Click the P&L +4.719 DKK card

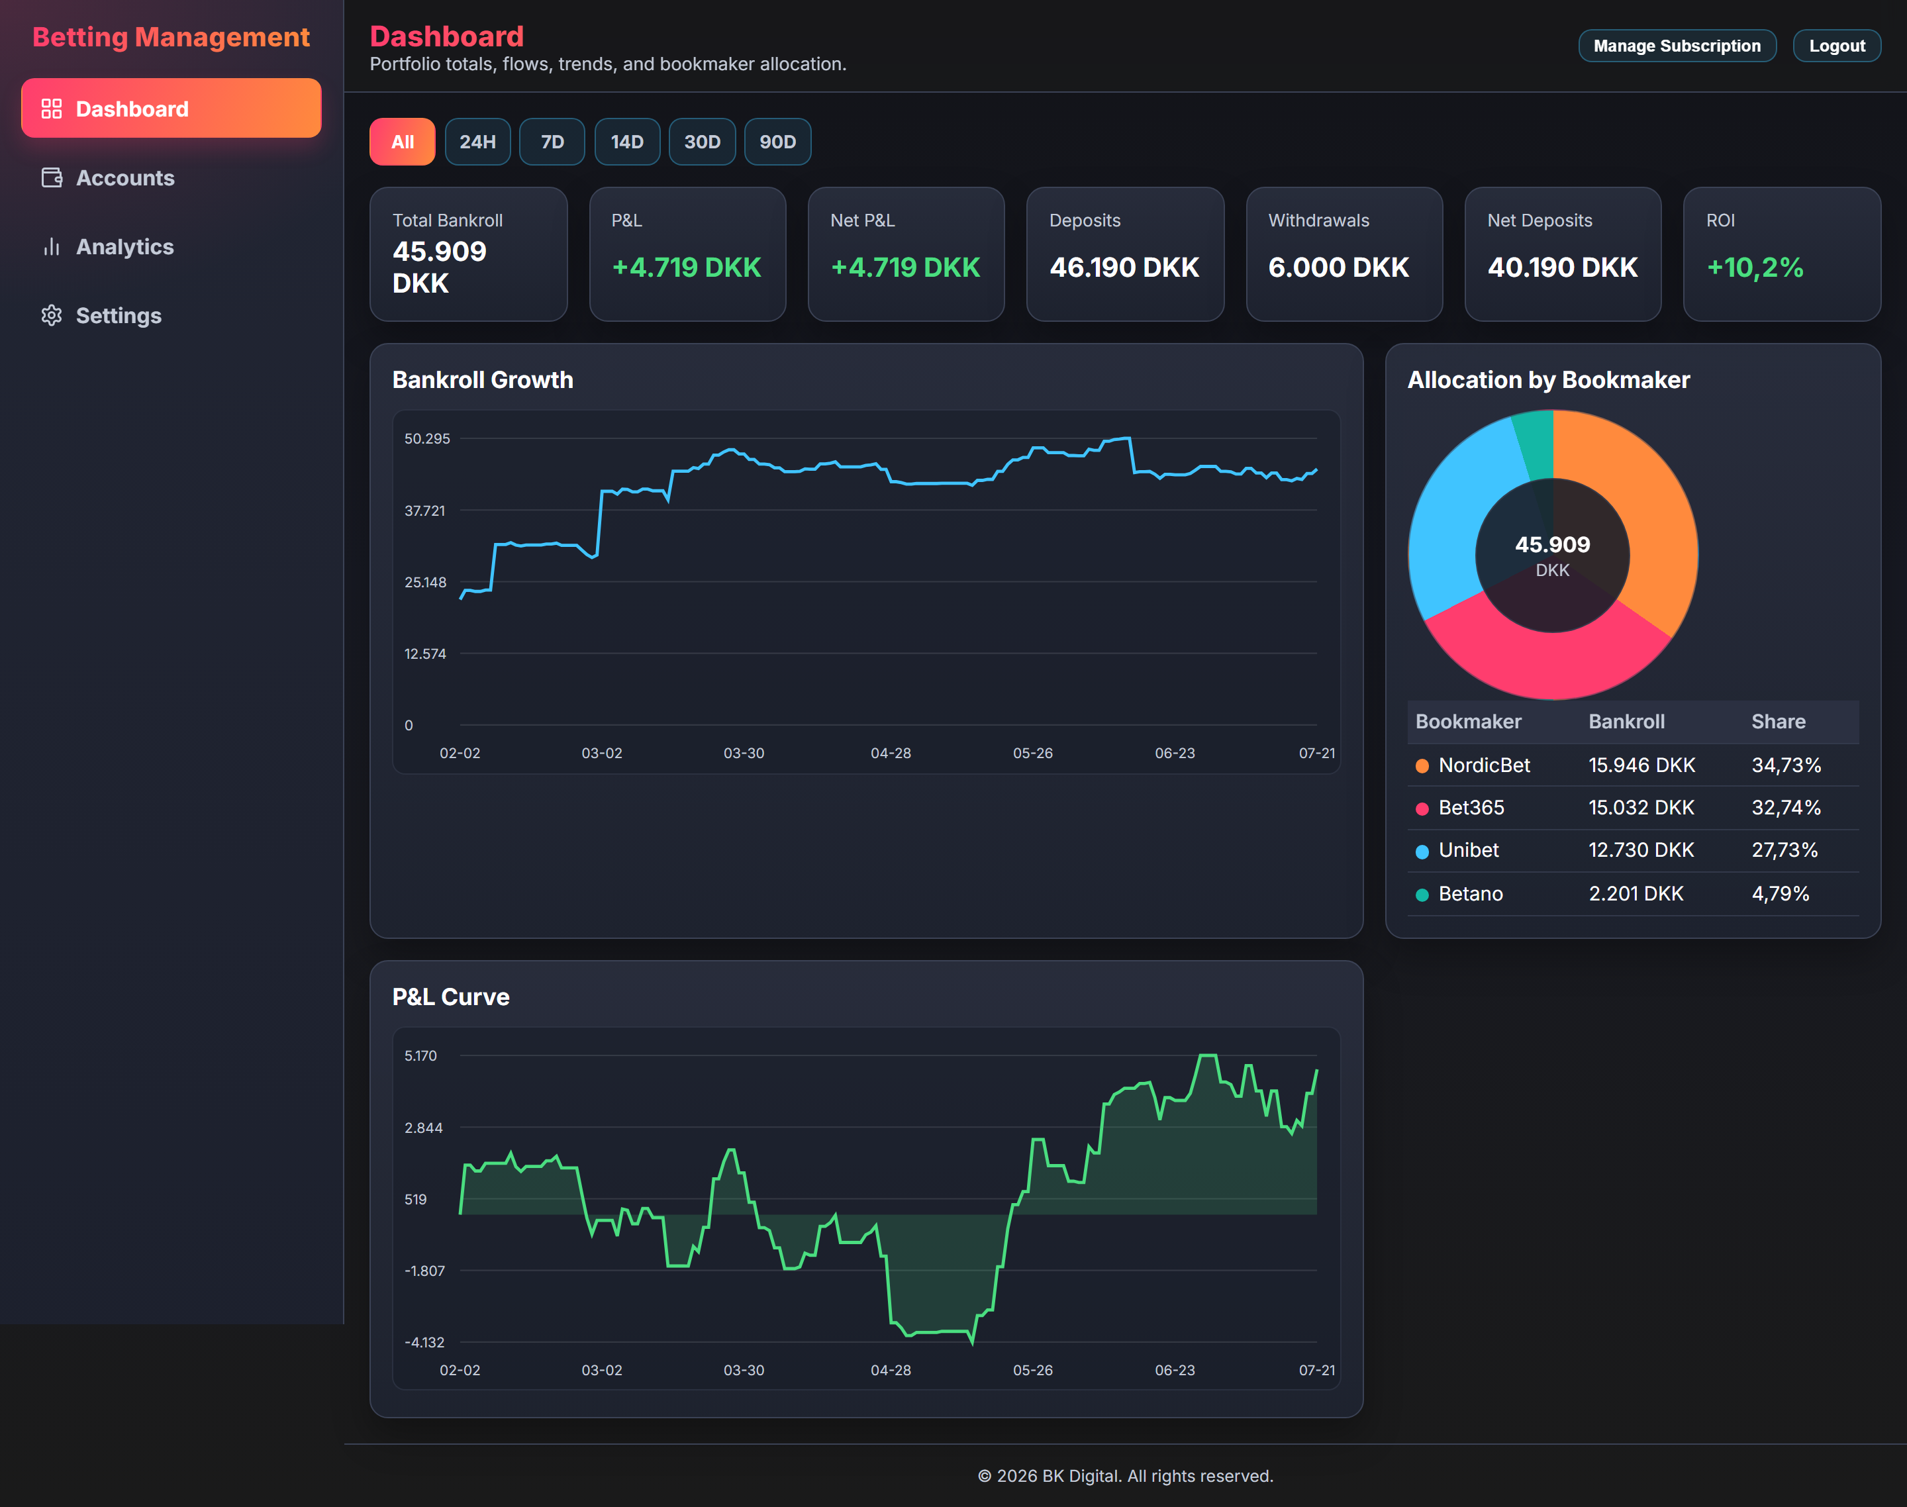click(x=687, y=254)
